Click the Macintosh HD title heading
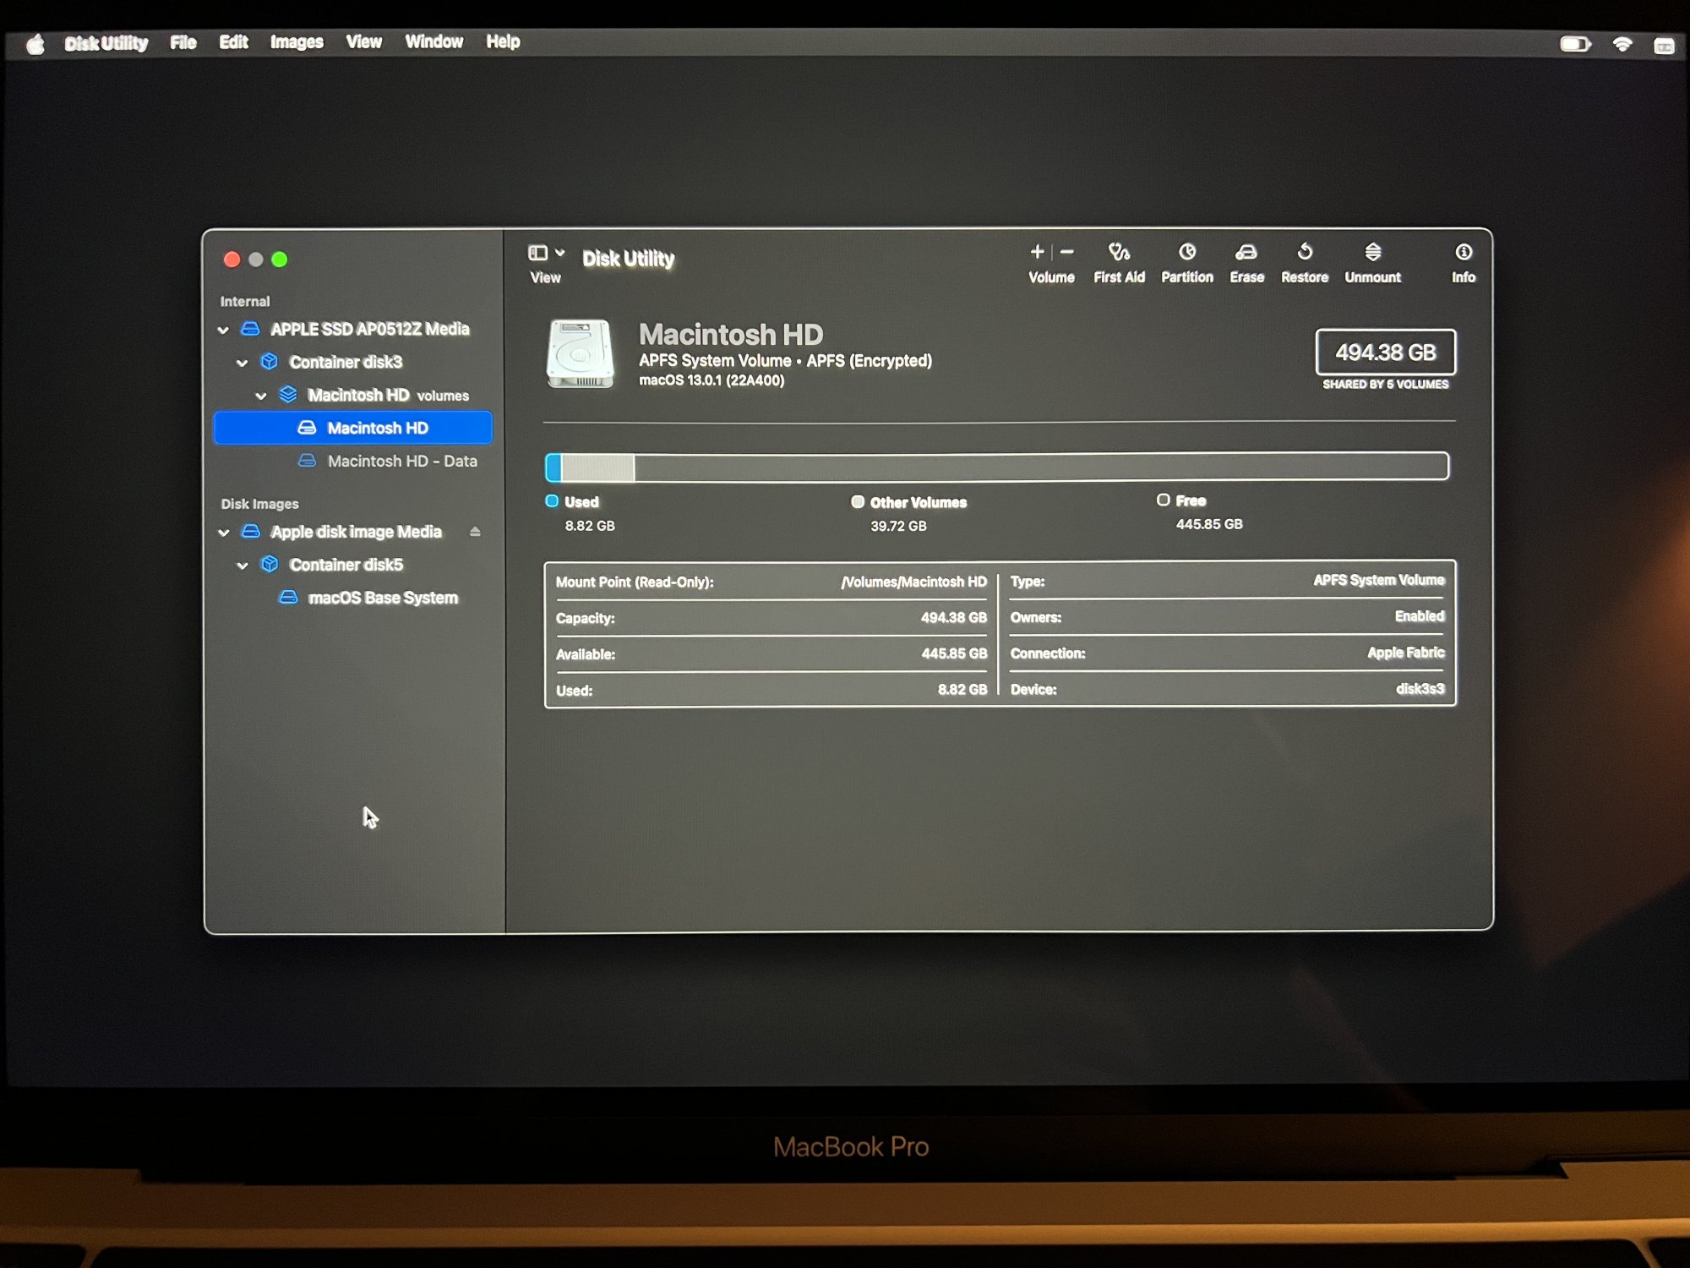The height and width of the screenshot is (1268, 1690). point(731,335)
